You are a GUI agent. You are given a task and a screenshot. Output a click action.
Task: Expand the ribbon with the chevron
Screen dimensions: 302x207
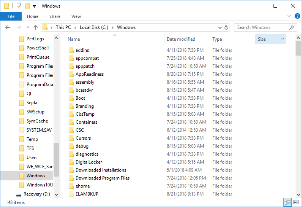(x=289, y=16)
